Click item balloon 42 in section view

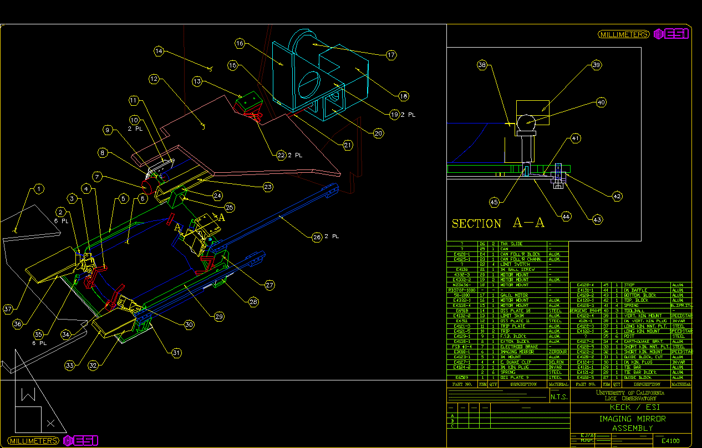point(617,196)
